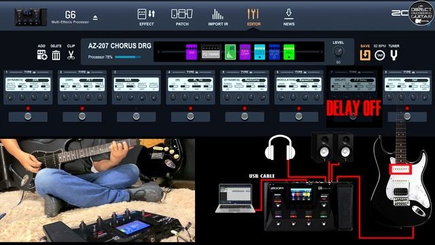Open TYPE selector for slot 8
The width and height of the screenshot is (435, 245).
tap(409, 72)
